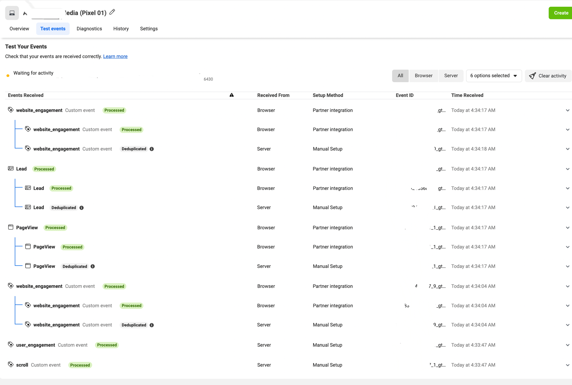The image size is (572, 385).
Task: Select the All filter toggle
Action: (400, 76)
